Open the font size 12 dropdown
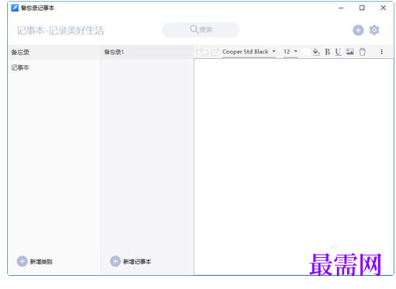The image size is (396, 289). [291, 52]
